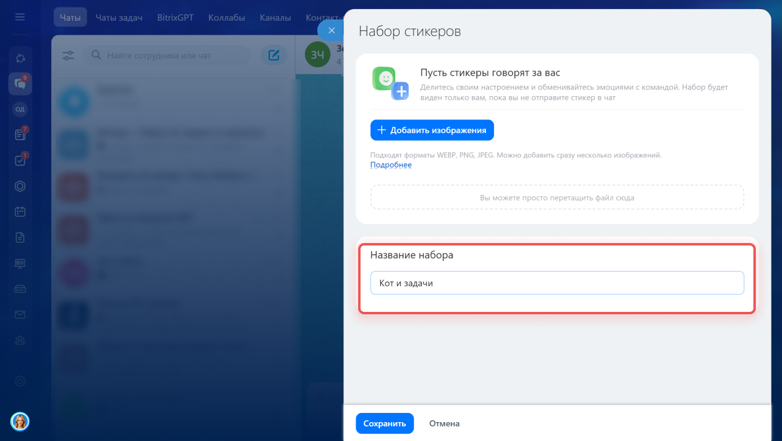Screen dimensions: 782x441
Task: Click the Сохранить button
Action: click(x=384, y=423)
